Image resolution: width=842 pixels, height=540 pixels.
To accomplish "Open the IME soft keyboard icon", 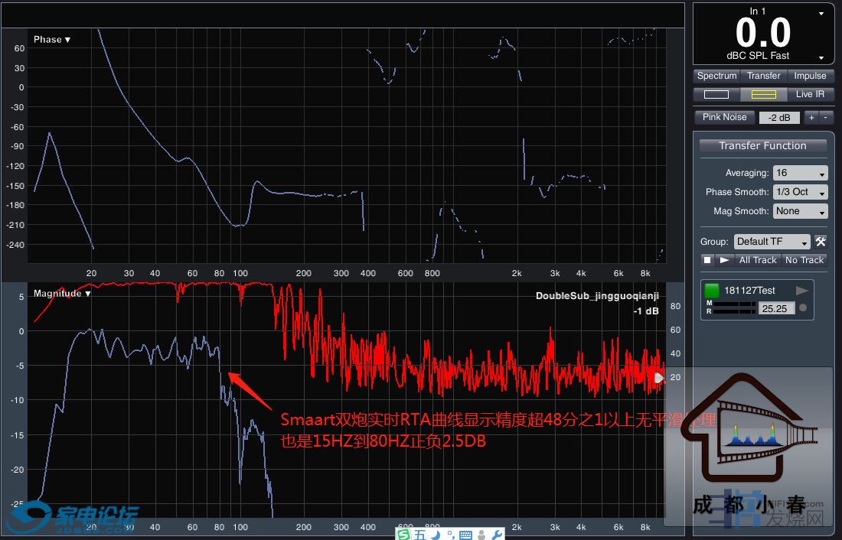I will pyautogui.click(x=465, y=534).
